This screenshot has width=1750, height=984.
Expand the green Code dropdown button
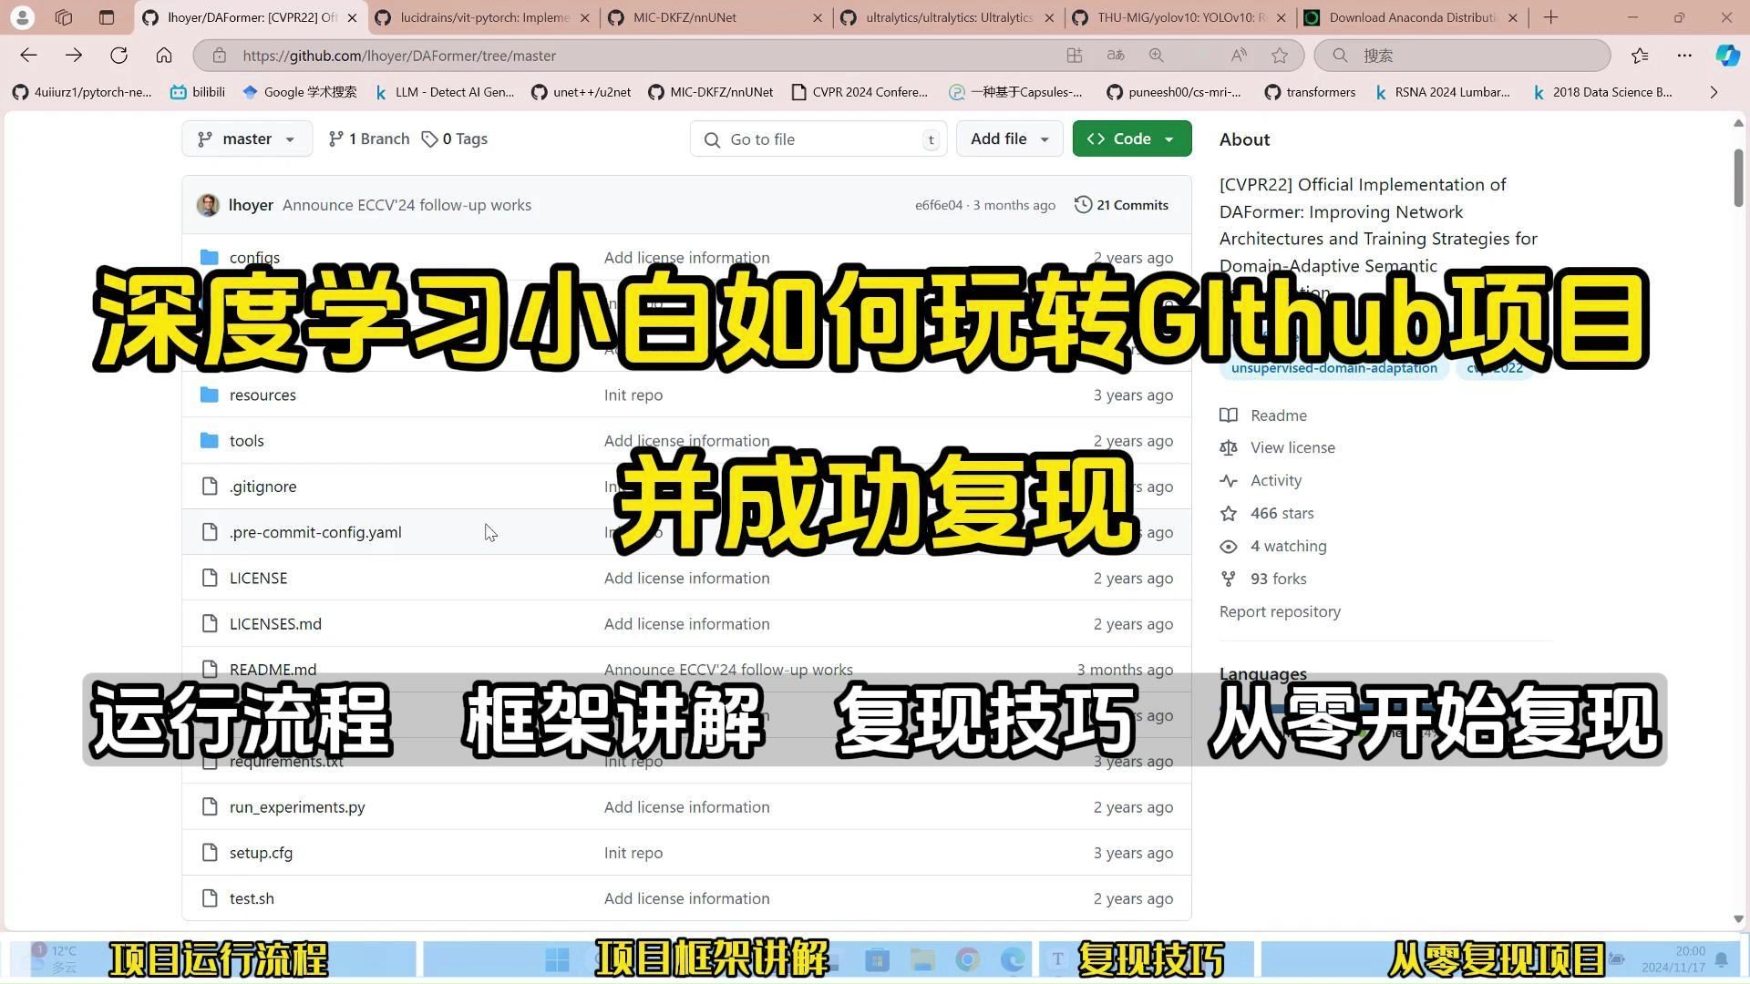coord(1131,139)
